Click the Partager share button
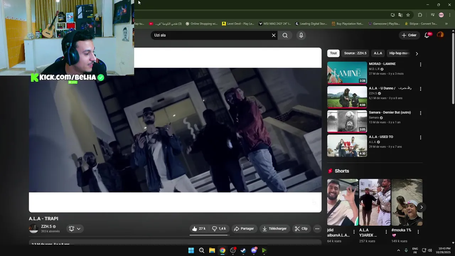455x256 pixels. coord(244,229)
